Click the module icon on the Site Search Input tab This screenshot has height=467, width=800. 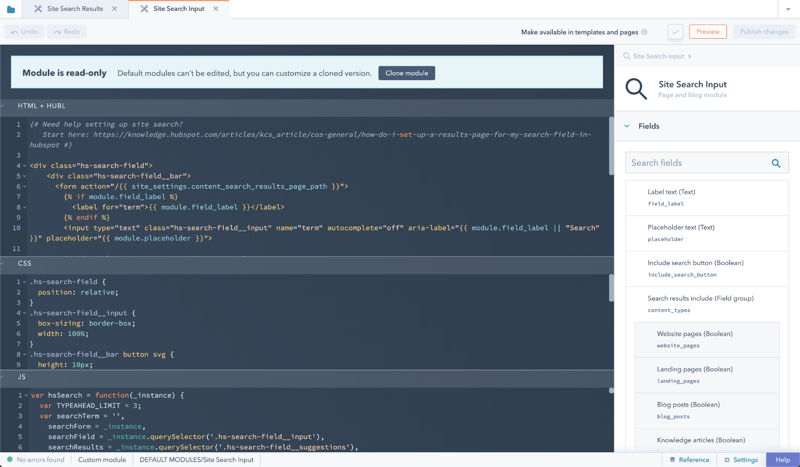(x=144, y=8)
